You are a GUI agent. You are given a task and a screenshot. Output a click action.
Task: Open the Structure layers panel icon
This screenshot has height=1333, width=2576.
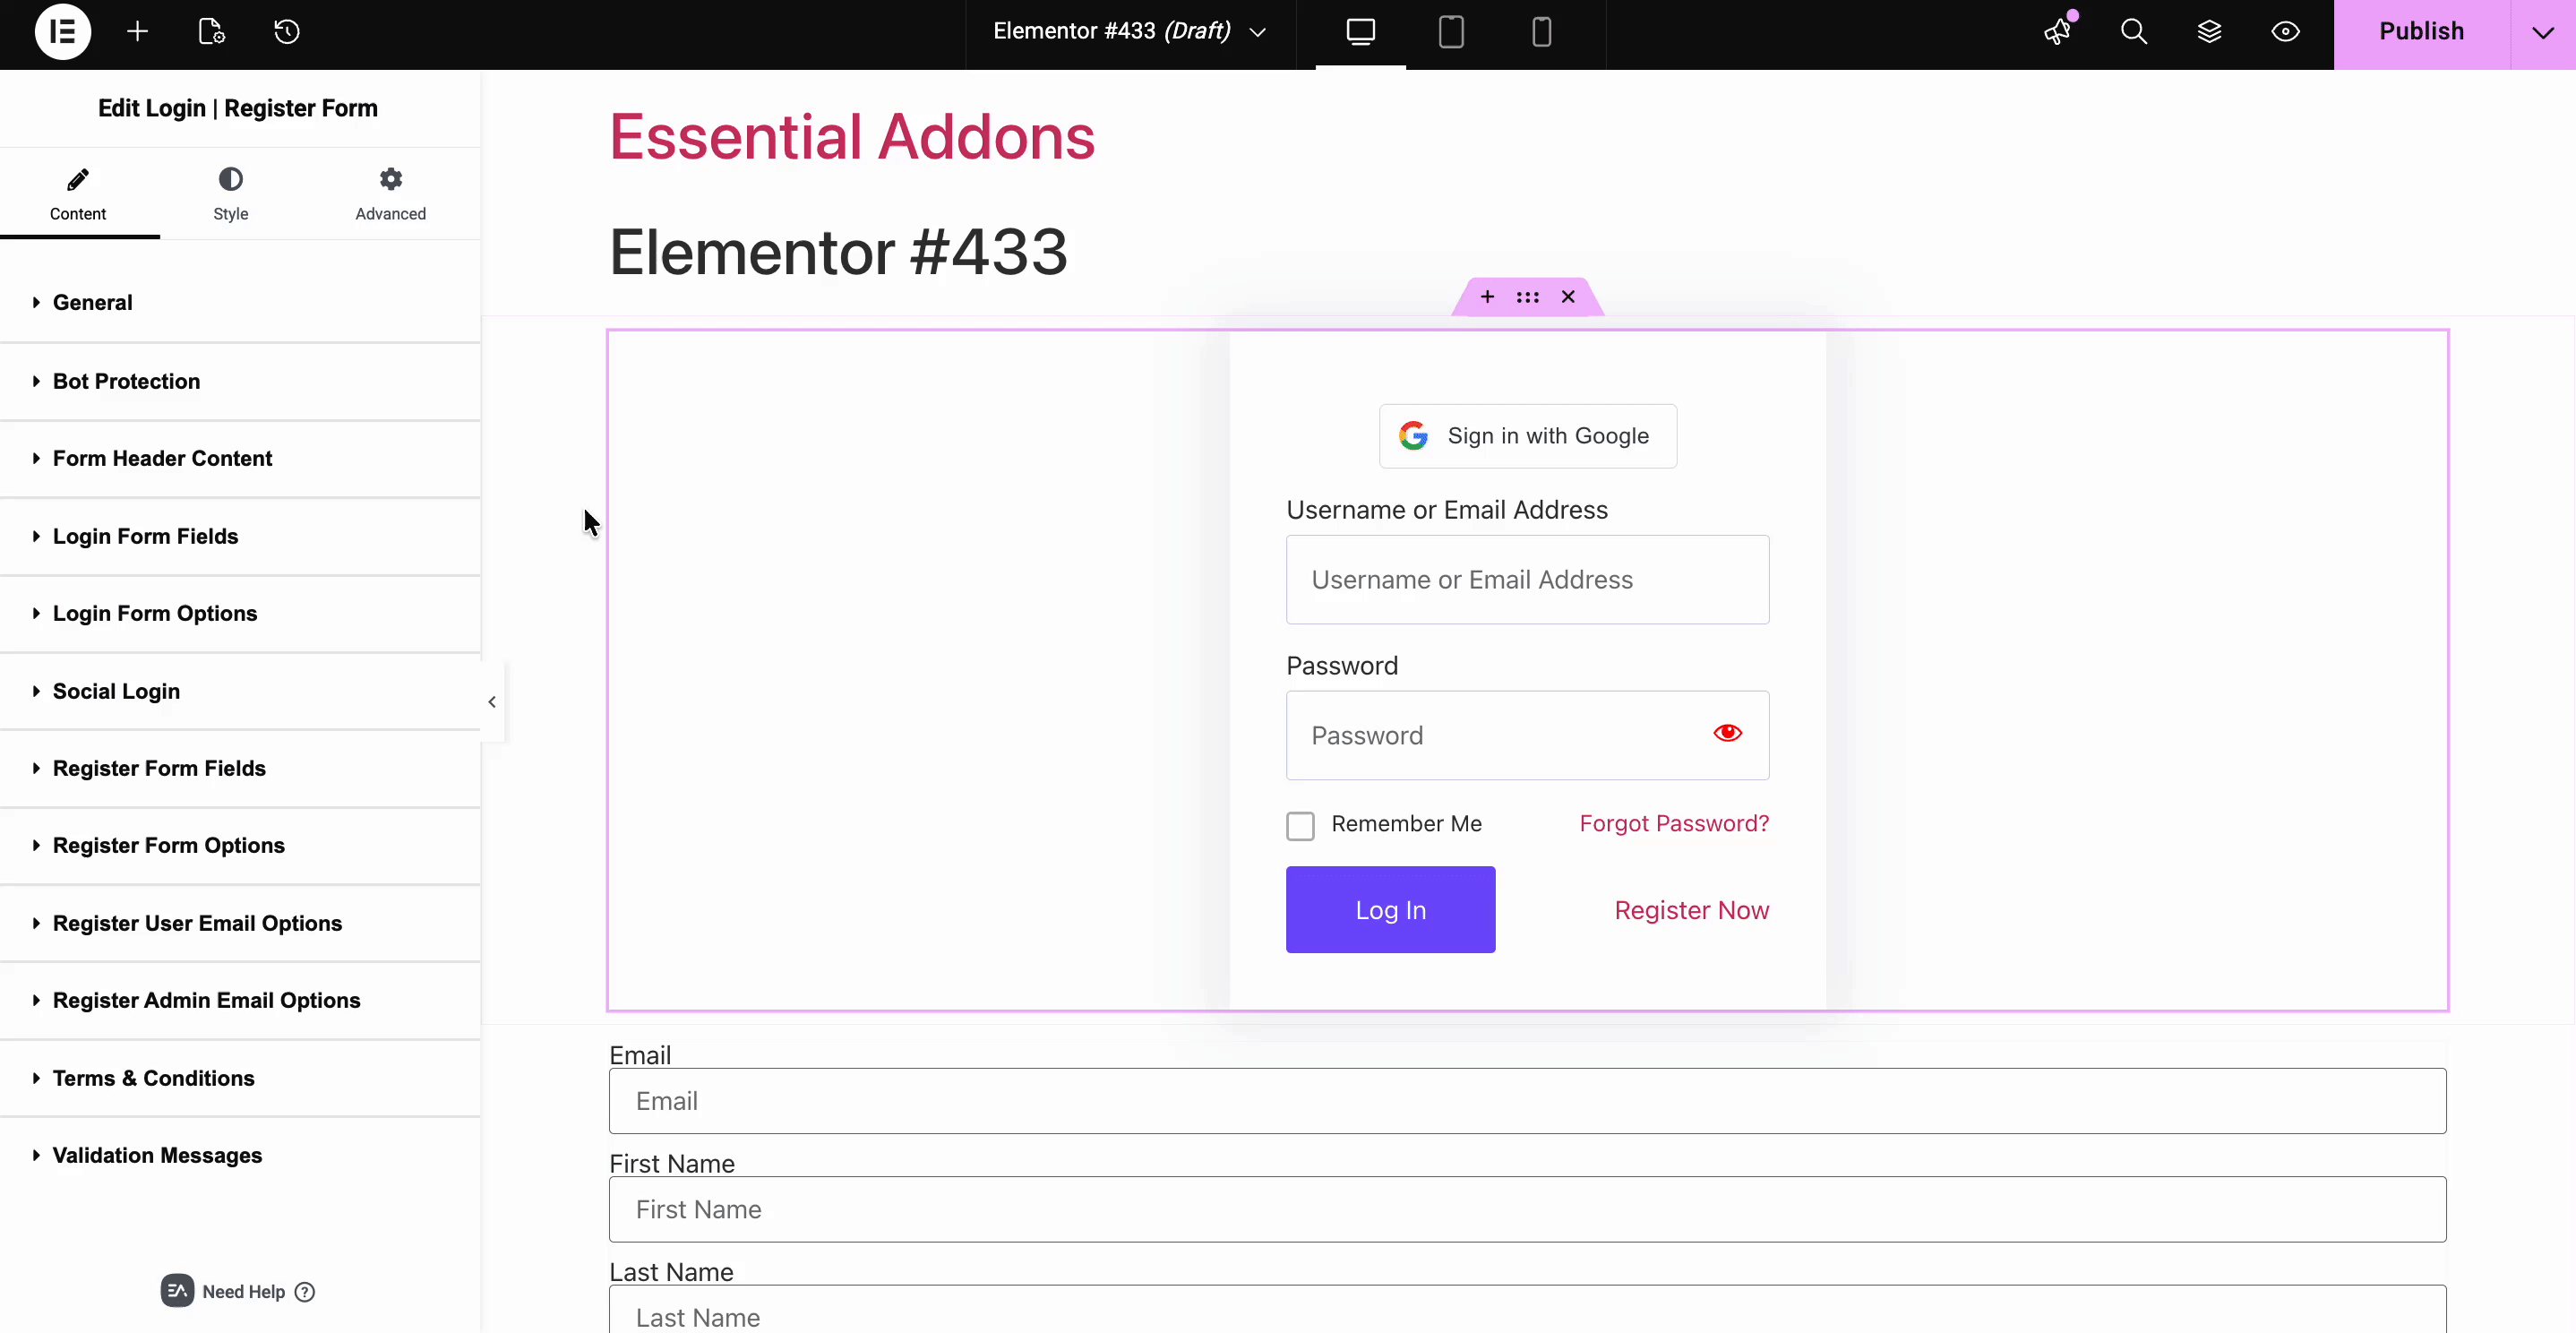[2210, 31]
